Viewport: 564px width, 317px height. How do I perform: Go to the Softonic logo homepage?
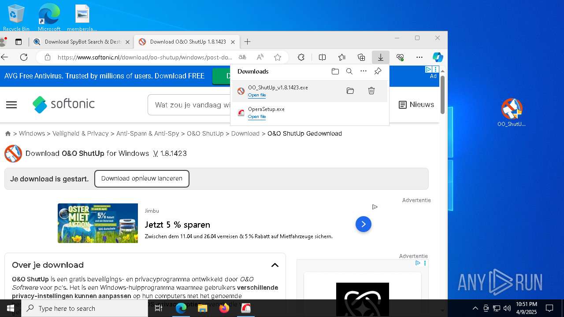(x=64, y=104)
